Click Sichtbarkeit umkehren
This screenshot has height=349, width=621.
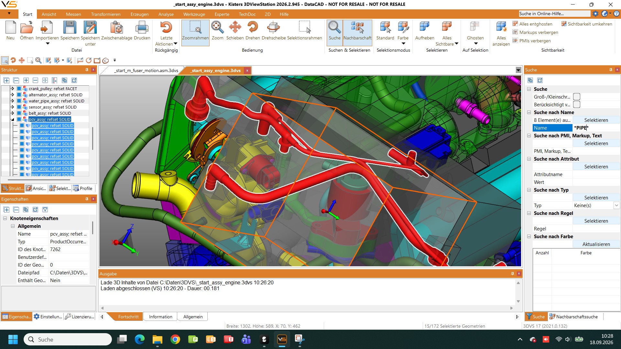(x=586, y=24)
